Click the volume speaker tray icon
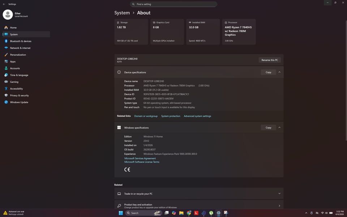The height and width of the screenshot is (217, 347). pos(326,213)
